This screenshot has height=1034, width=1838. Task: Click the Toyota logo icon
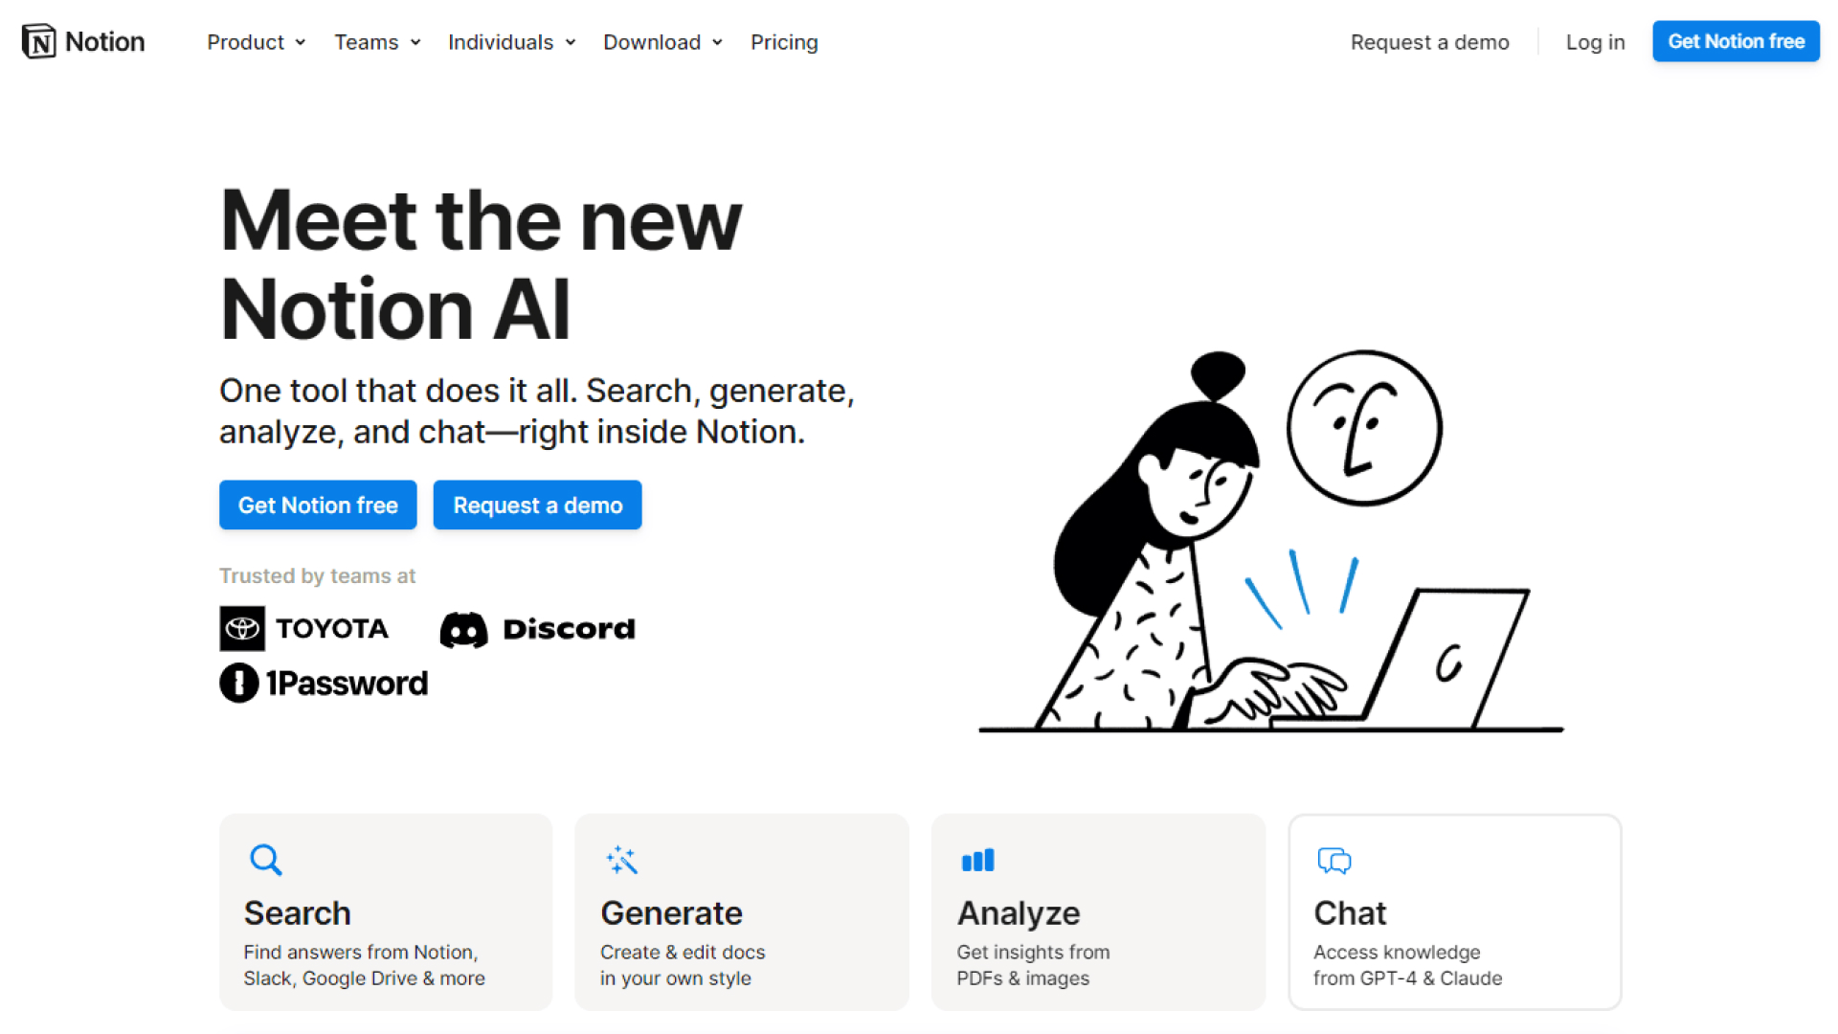(242, 627)
